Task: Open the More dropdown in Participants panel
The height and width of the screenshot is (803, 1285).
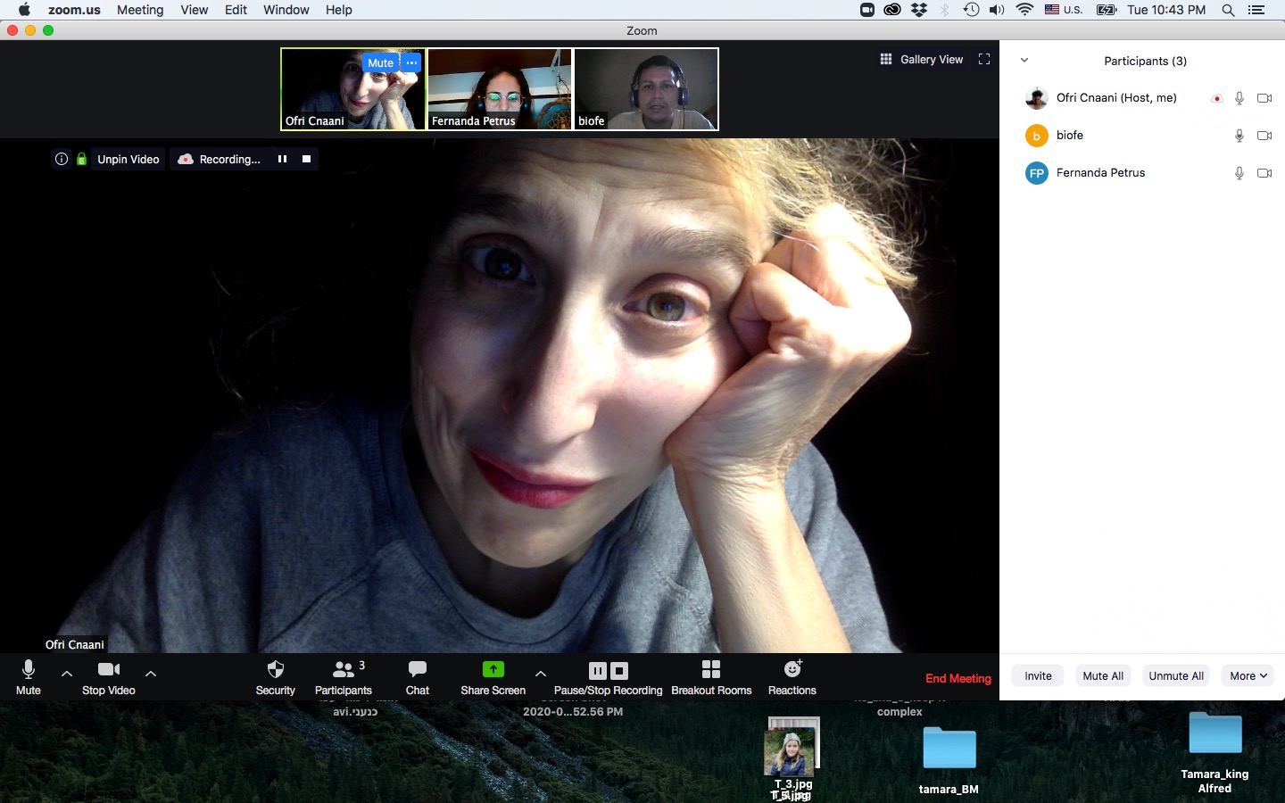Action: click(x=1248, y=675)
